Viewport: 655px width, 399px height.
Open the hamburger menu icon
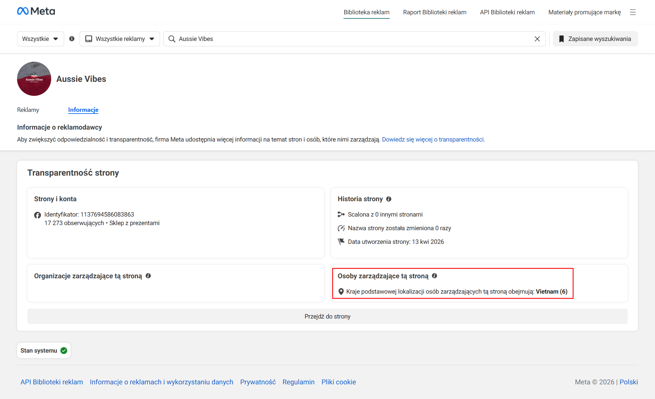point(633,12)
